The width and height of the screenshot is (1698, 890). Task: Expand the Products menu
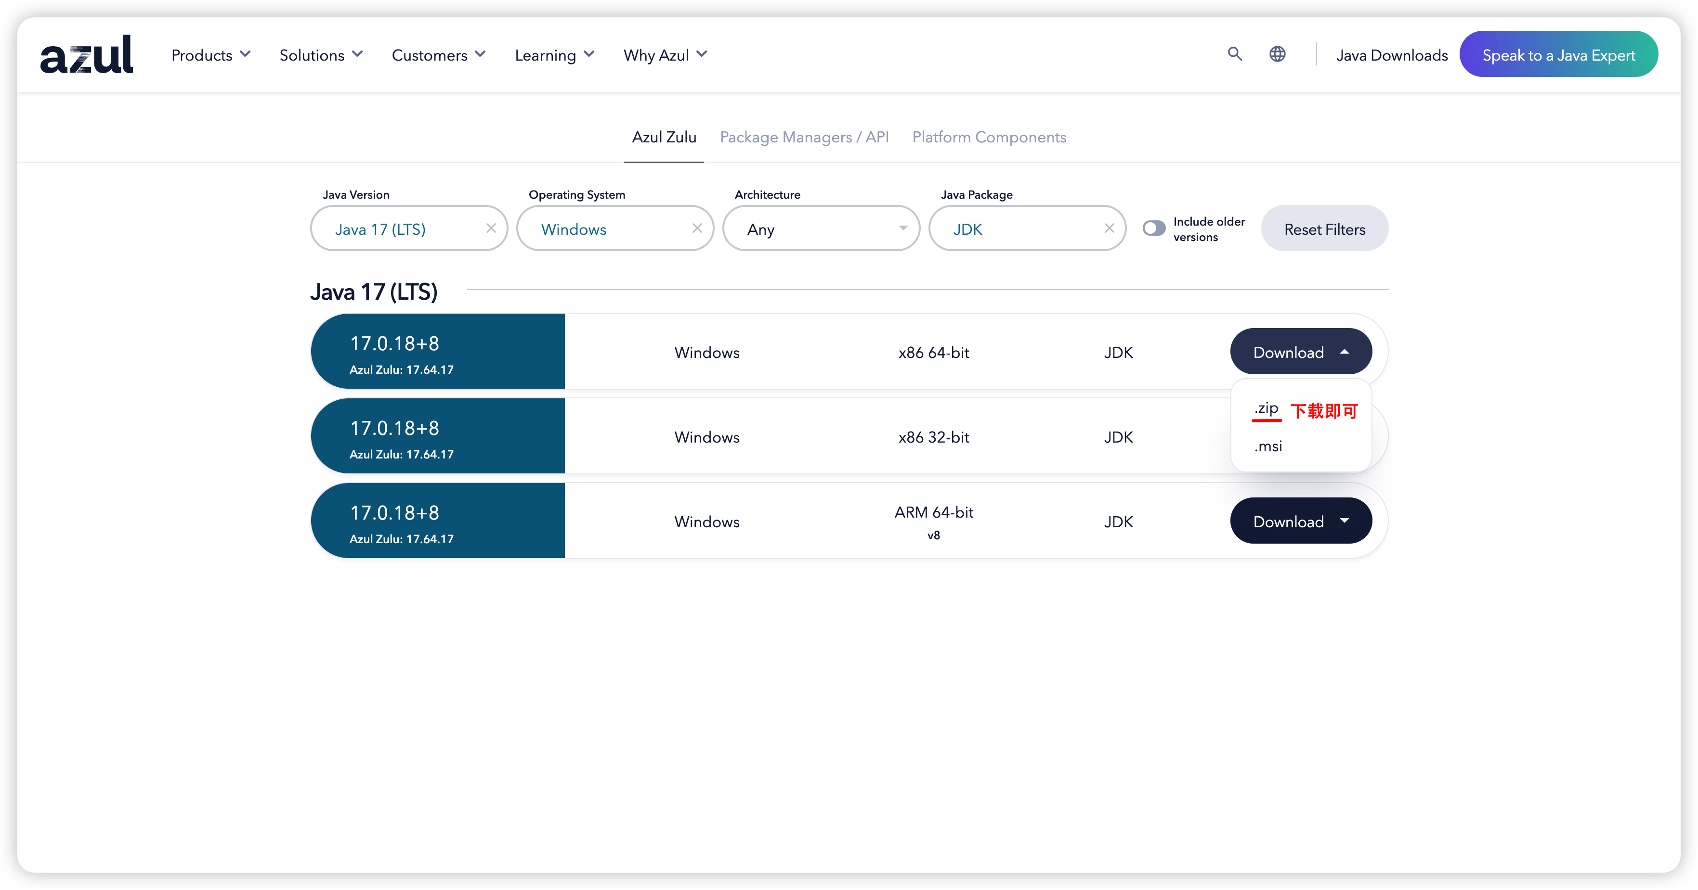210,55
